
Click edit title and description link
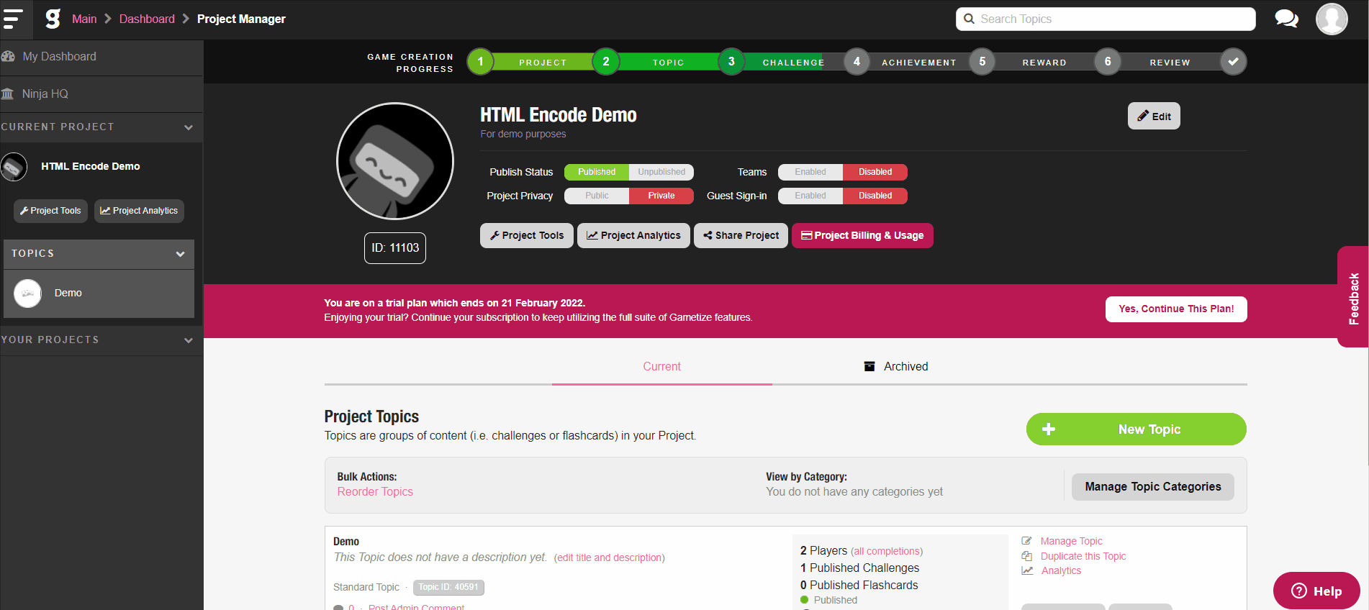609,557
